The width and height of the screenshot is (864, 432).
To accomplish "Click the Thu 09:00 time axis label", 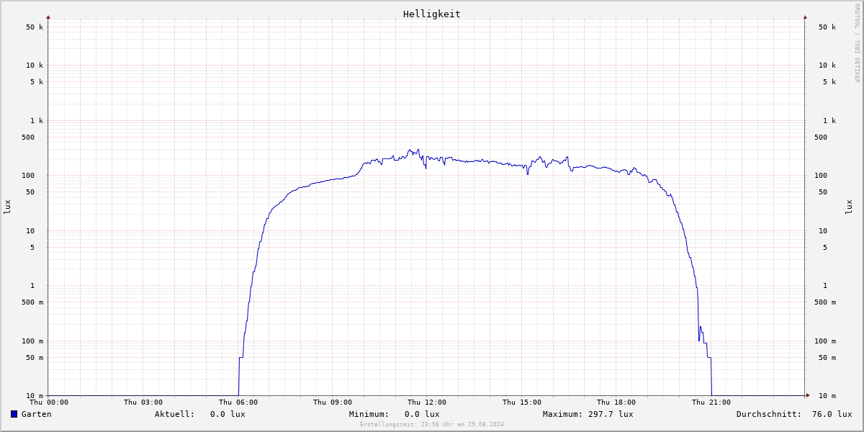I will click(333, 402).
